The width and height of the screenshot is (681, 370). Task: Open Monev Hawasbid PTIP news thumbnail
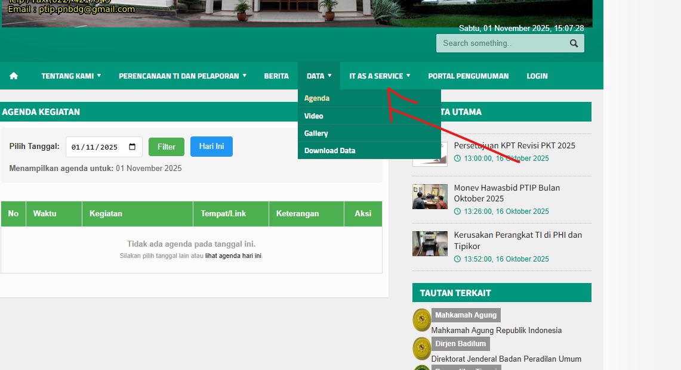tap(430, 197)
